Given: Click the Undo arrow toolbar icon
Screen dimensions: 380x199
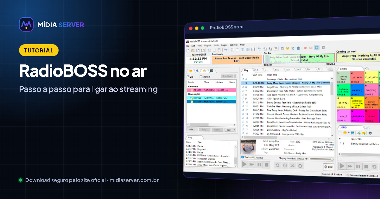Looking at the screenshot, I should coord(226,50).
